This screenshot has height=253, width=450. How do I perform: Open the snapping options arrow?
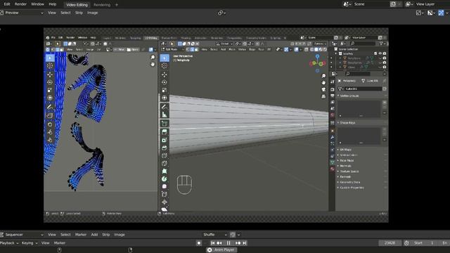[x=239, y=235]
